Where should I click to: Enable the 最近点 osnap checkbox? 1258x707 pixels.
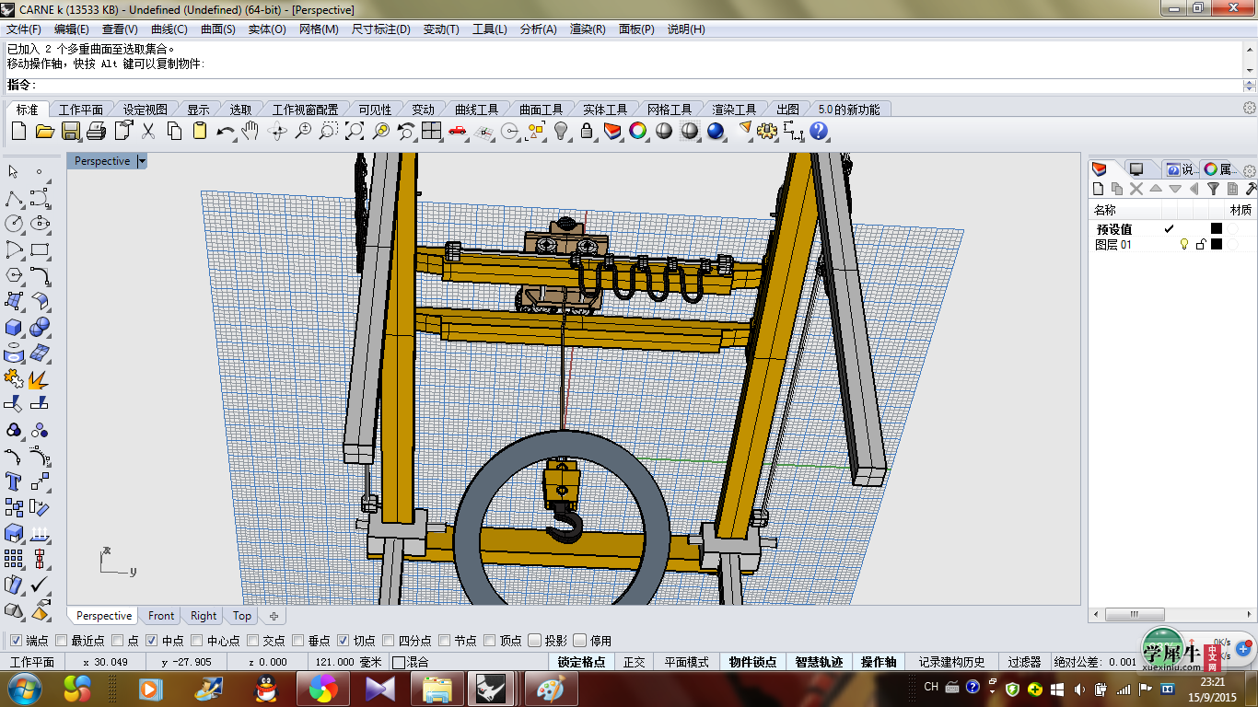point(62,641)
